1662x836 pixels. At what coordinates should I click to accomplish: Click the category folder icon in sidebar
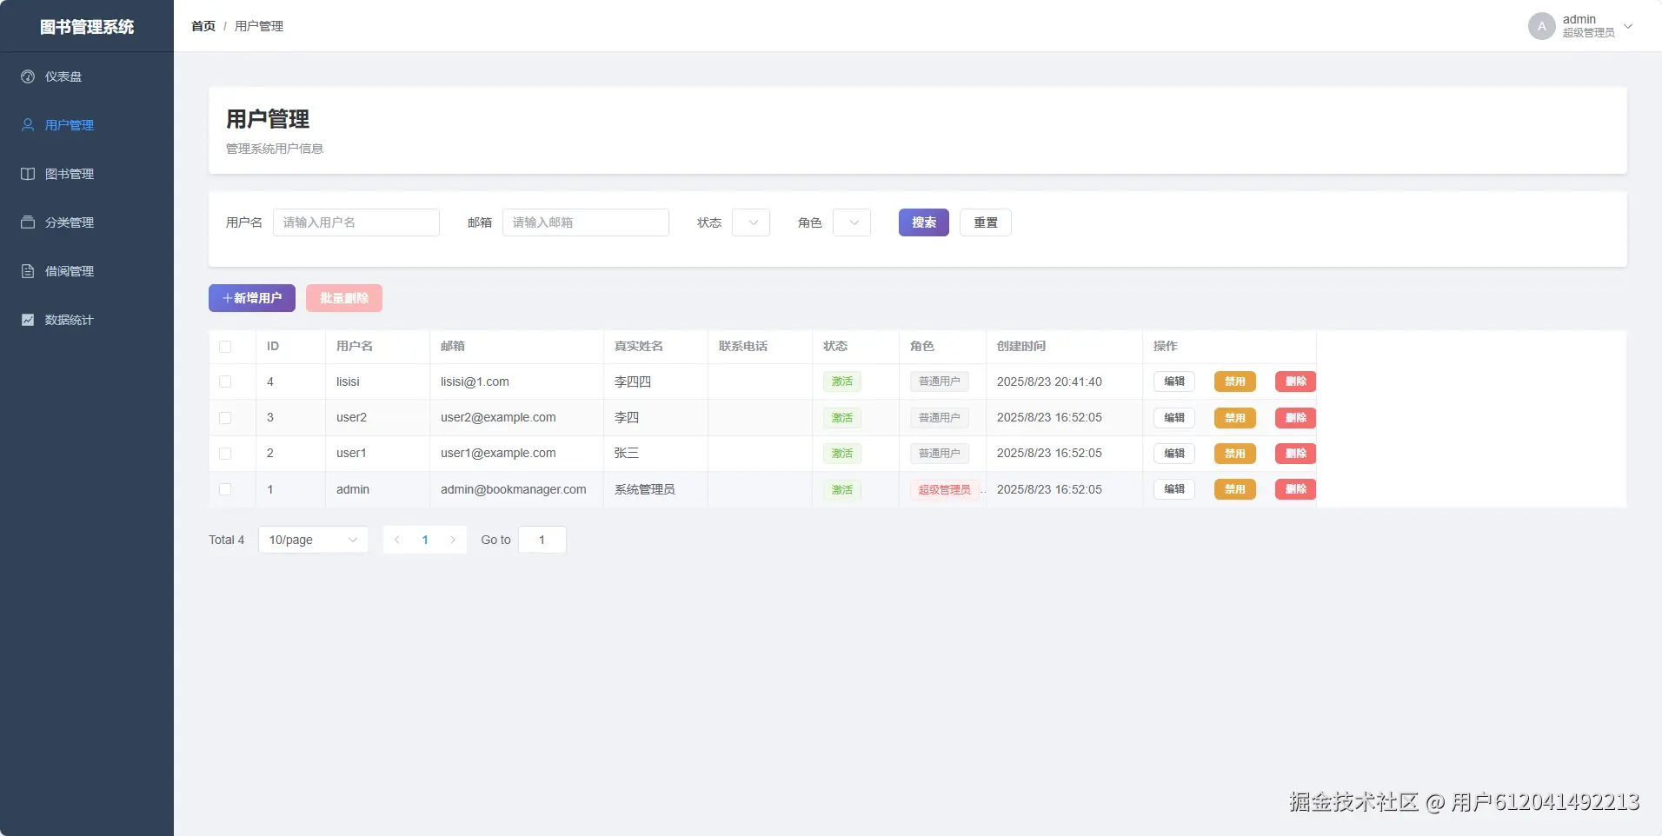click(28, 222)
